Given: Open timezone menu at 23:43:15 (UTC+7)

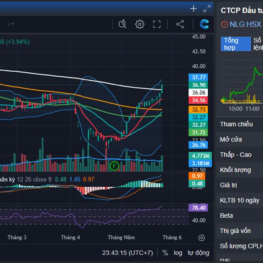Looking at the screenshot, I should [x=128, y=252].
